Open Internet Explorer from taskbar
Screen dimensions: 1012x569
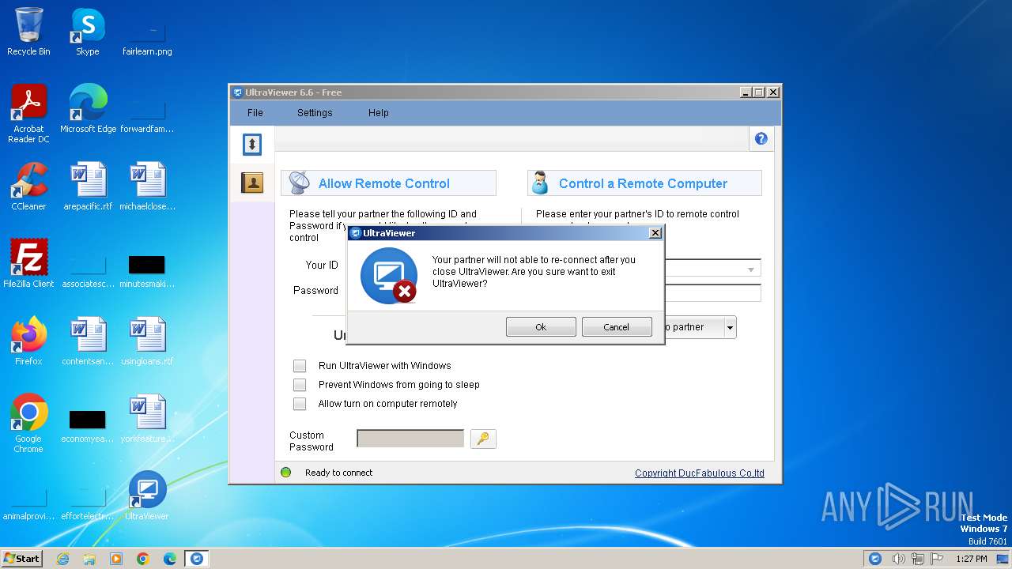click(x=62, y=559)
